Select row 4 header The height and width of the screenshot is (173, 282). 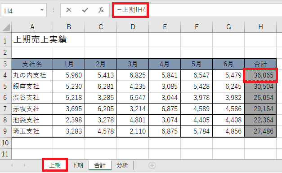click(5, 75)
